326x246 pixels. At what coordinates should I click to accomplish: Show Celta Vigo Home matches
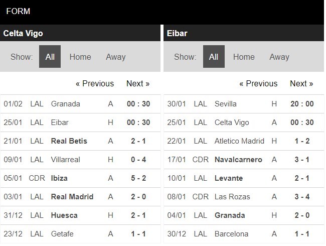[x=80, y=57]
